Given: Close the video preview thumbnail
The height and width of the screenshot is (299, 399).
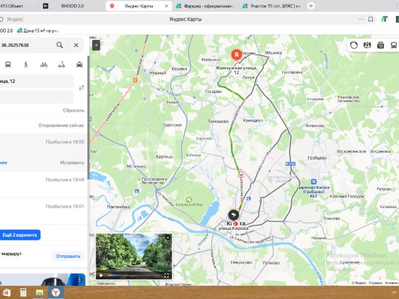Looking at the screenshot, I should 168,237.
